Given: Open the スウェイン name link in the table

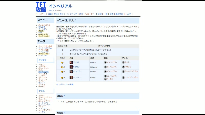Looking at the screenshot, I should point(77,78).
